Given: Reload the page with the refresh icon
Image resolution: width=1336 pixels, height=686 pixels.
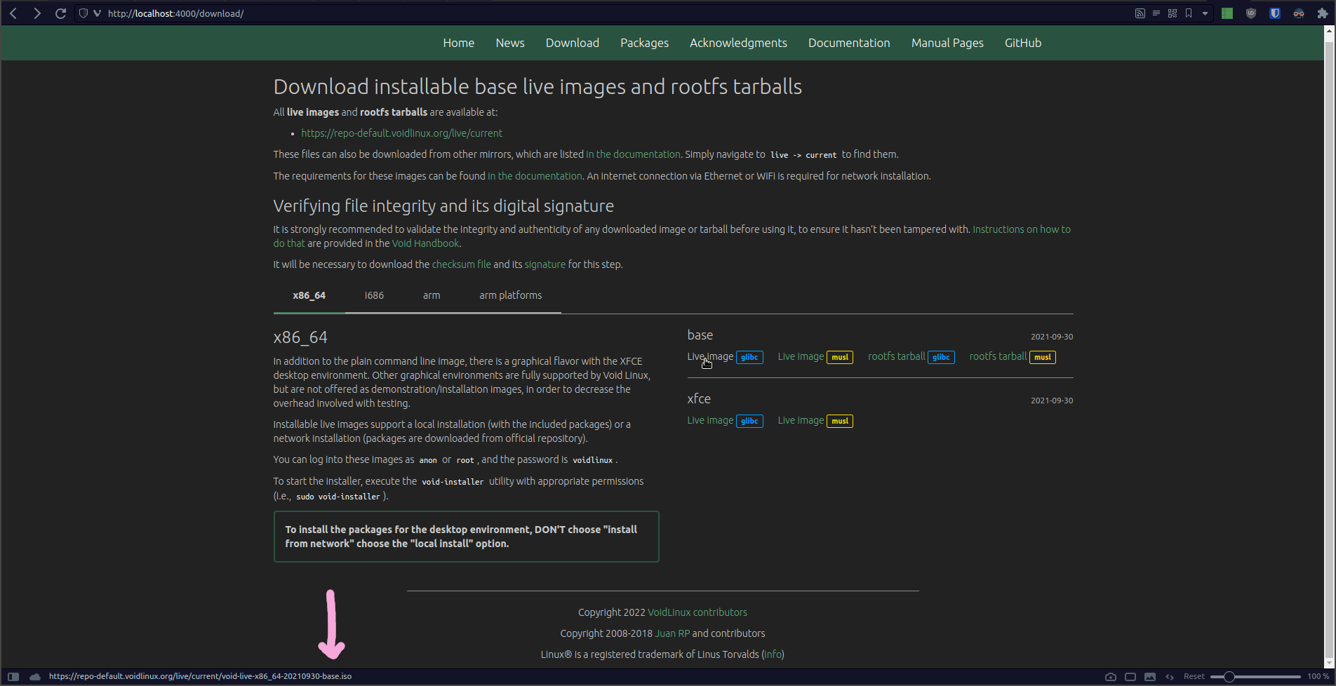Looking at the screenshot, I should pyautogui.click(x=60, y=13).
